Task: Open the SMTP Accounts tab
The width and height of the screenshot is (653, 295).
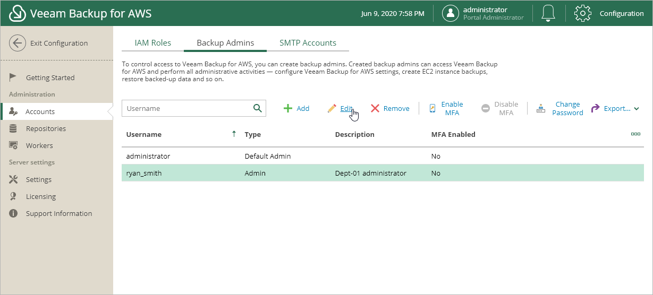Action: pyautogui.click(x=308, y=43)
